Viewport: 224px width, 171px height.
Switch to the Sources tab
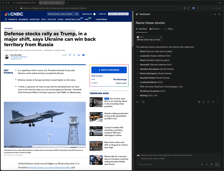pos(155,29)
